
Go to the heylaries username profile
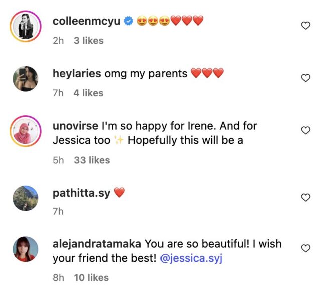77,74
